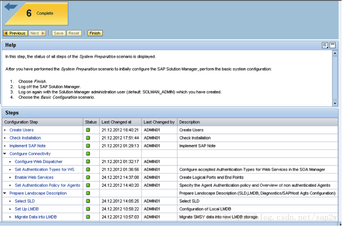Click the Steps panel title

click(12, 113)
